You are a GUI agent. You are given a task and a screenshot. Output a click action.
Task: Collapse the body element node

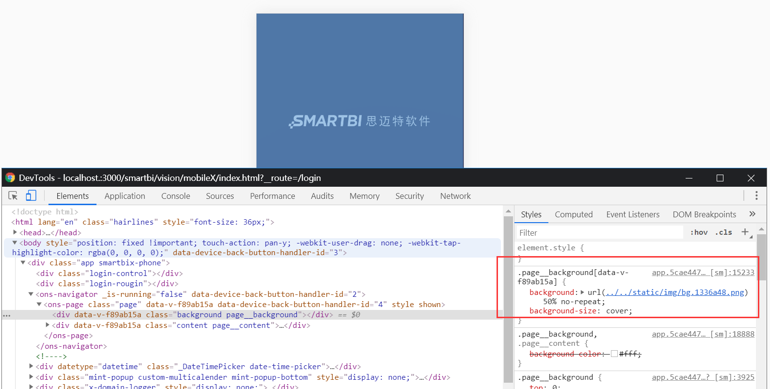15,243
